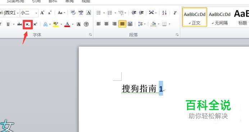The height and width of the screenshot is (132, 249).
Task: Toggle Underline formatting
Action: 8,24
